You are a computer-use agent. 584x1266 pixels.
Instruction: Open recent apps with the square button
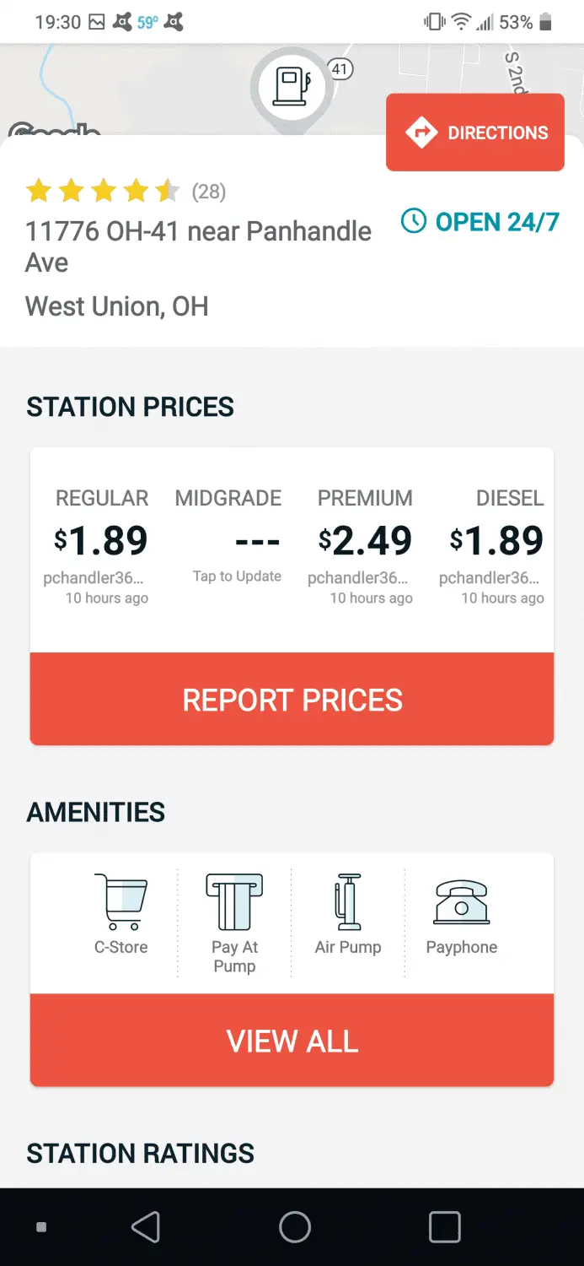pyautogui.click(x=444, y=1227)
